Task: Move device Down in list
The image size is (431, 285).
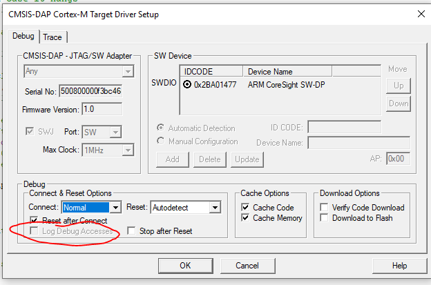Action: tap(399, 104)
